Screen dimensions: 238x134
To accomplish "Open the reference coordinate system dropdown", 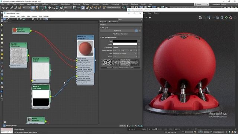I will pos(68,7).
